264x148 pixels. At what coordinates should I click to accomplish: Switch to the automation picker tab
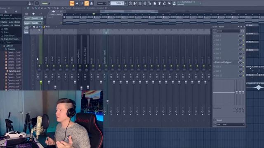coord(40,14)
